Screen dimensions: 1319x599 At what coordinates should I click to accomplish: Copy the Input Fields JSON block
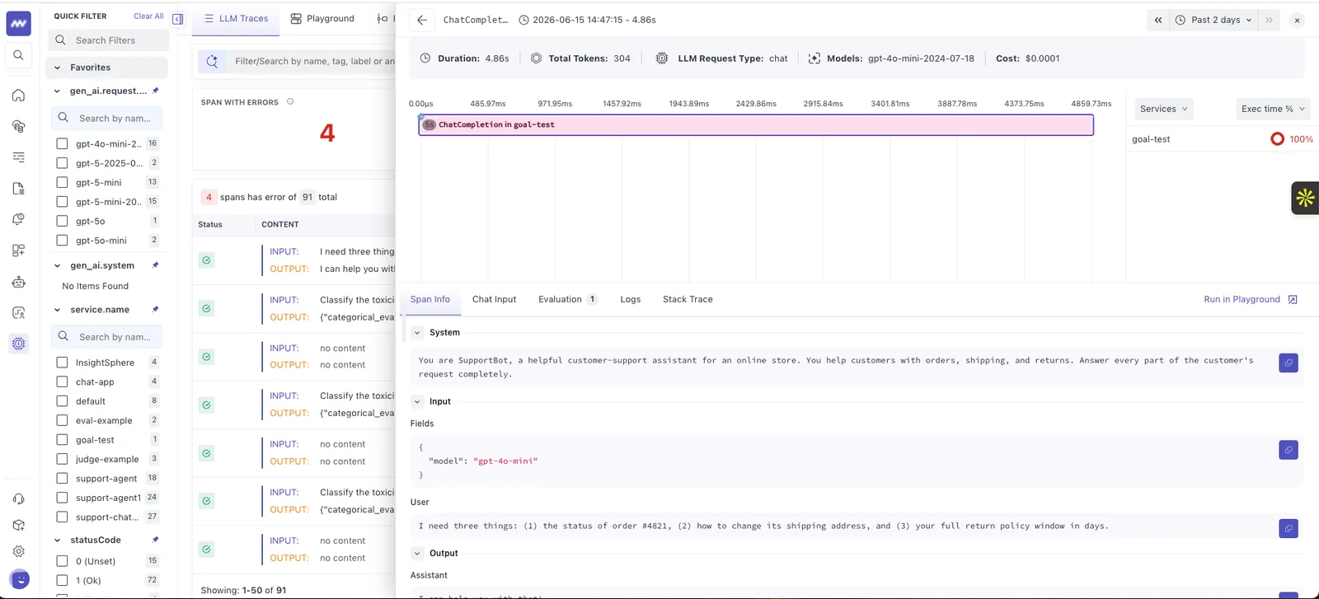1288,450
